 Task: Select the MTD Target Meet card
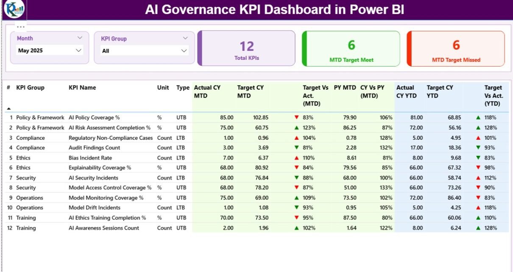[351, 49]
